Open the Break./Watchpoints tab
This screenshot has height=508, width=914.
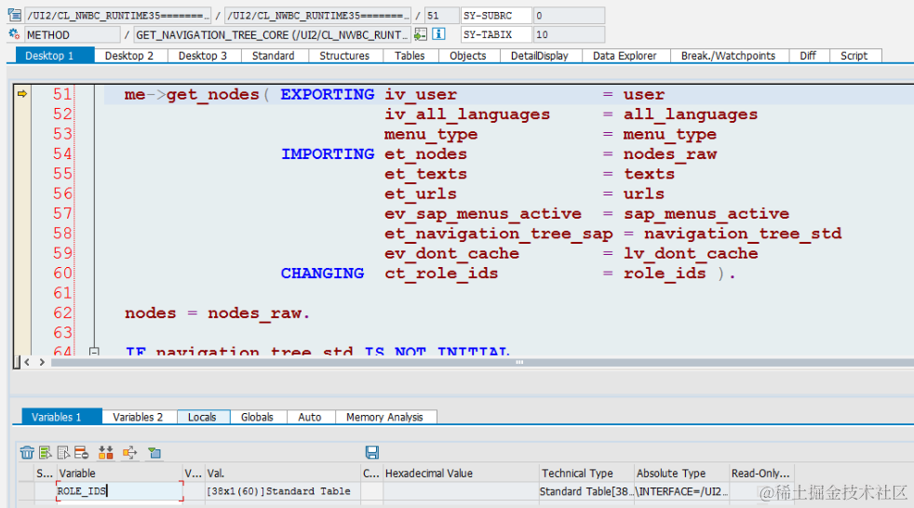click(x=728, y=56)
